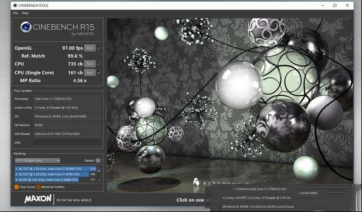This screenshot has width=362, height=212.
Task: Toggle the checkmark next to OpenGL Run
Action: (x=99, y=48)
